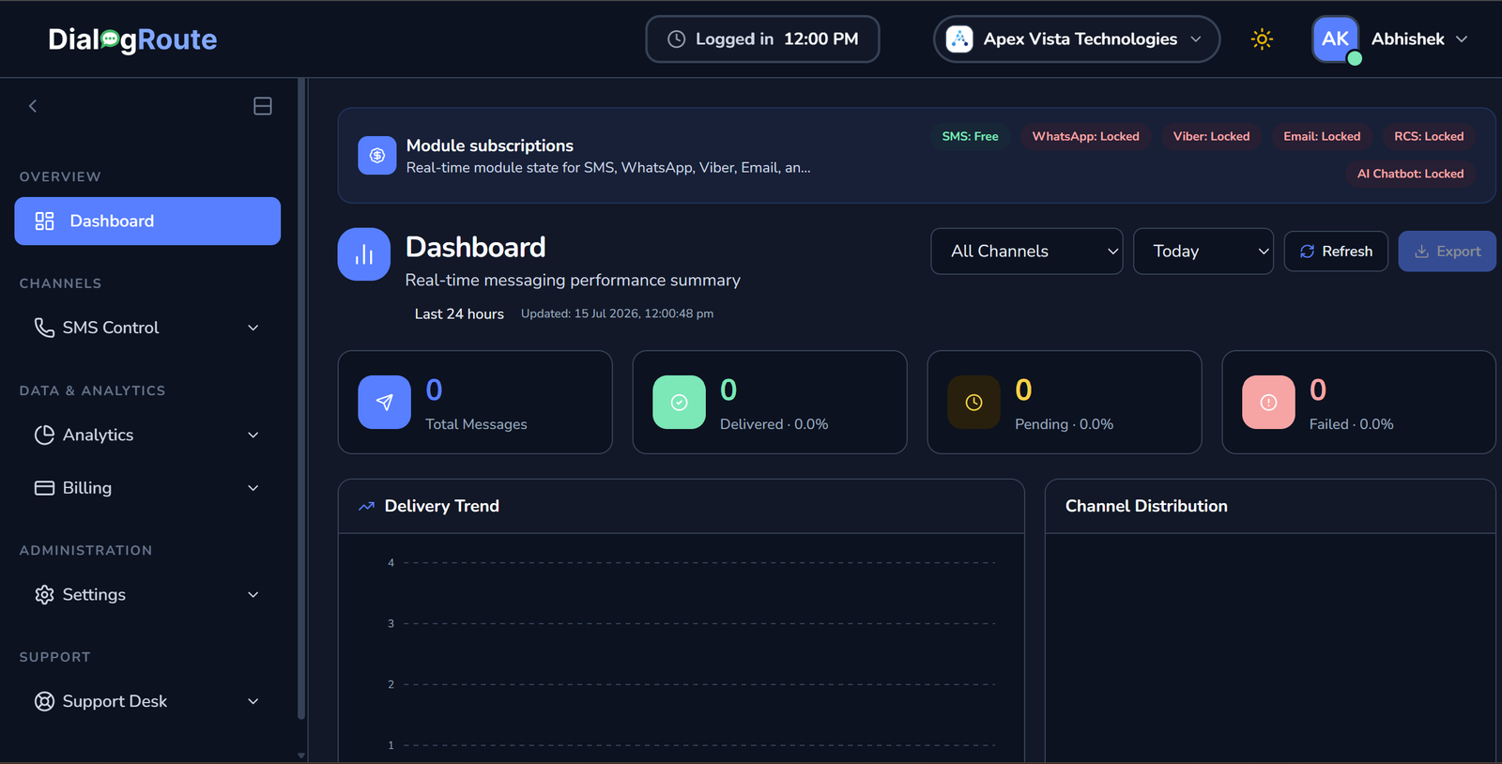Viewport: 1502px width, 764px height.
Task: Click the Real-time messaging performance summary subtitle
Action: pyautogui.click(x=573, y=280)
